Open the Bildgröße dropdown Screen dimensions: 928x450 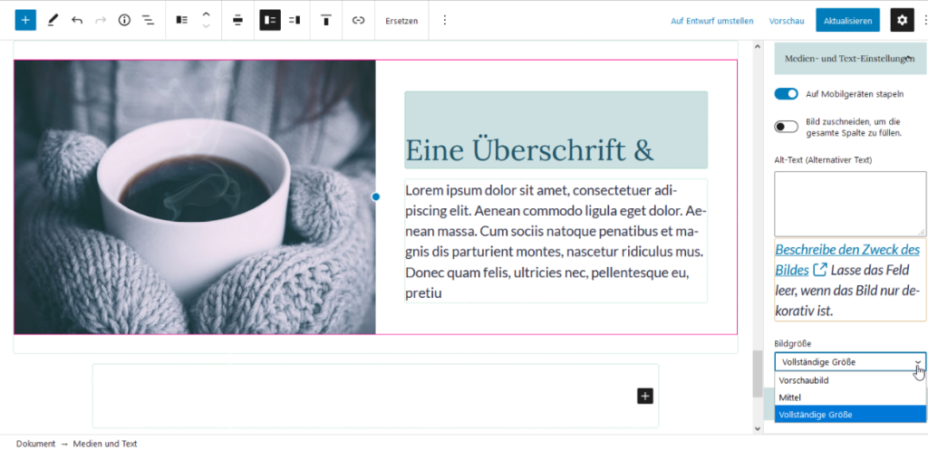(849, 362)
